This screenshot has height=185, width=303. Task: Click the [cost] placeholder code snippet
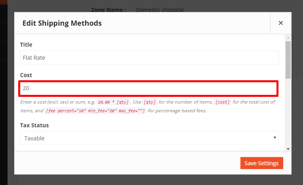[223, 102]
